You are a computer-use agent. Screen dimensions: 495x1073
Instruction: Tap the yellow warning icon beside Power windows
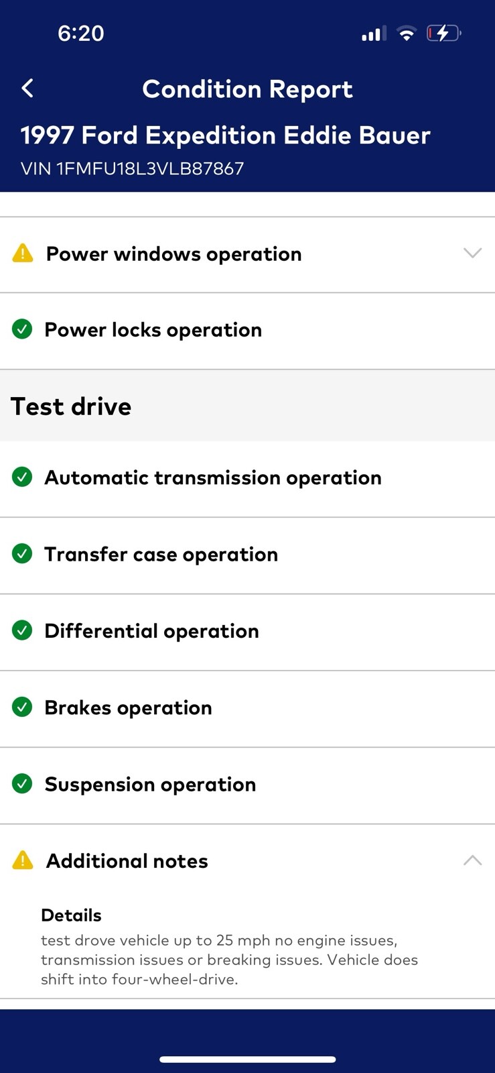coord(23,253)
